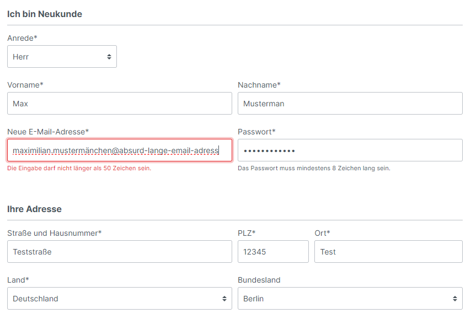The height and width of the screenshot is (319, 471).
Task: Focus the Neue E-Mail-Adresse input field
Action: tap(120, 150)
